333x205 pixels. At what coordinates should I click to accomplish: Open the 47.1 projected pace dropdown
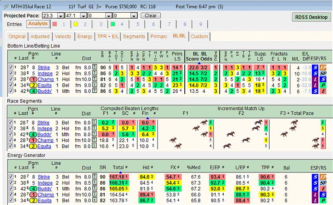click(83, 16)
